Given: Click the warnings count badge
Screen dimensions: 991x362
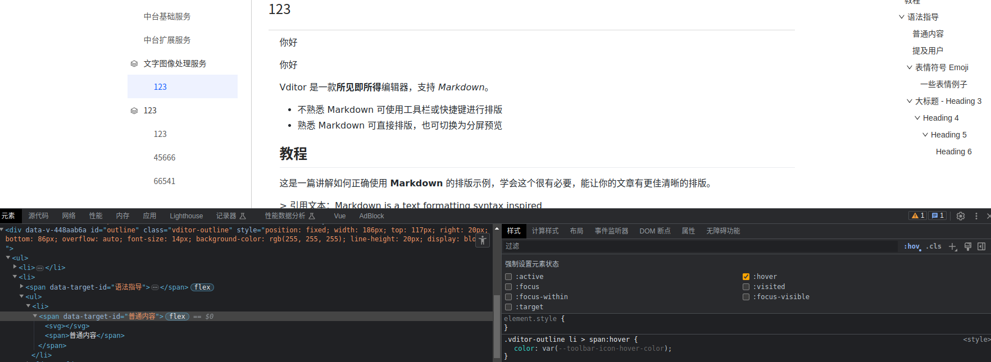Looking at the screenshot, I should [918, 216].
